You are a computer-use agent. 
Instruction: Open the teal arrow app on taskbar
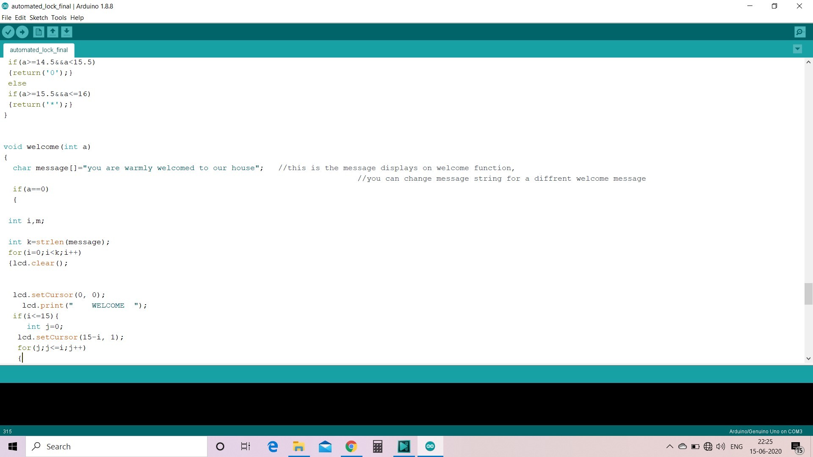[x=404, y=446]
